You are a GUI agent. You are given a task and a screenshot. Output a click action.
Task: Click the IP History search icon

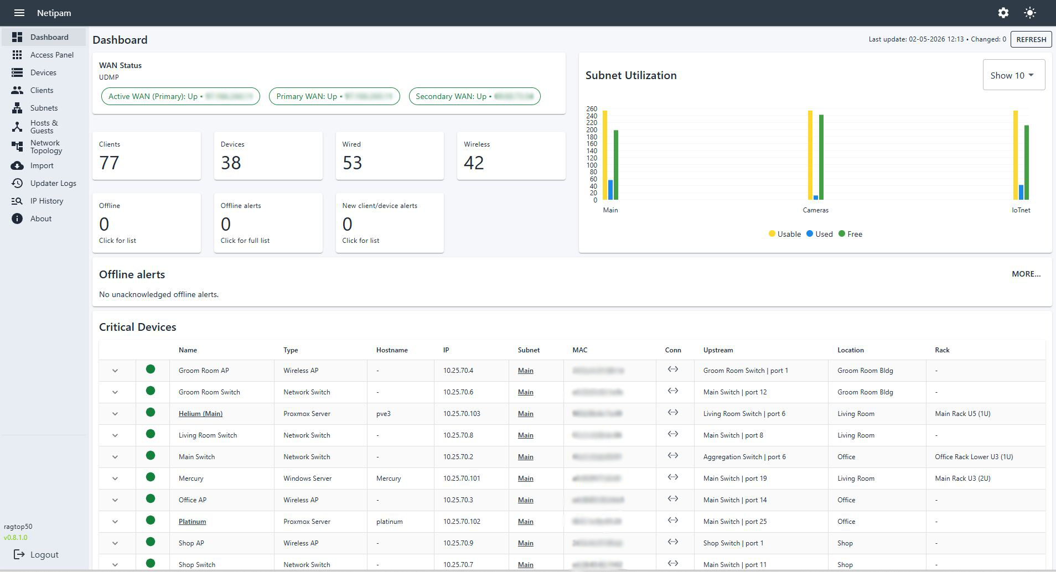tap(17, 201)
